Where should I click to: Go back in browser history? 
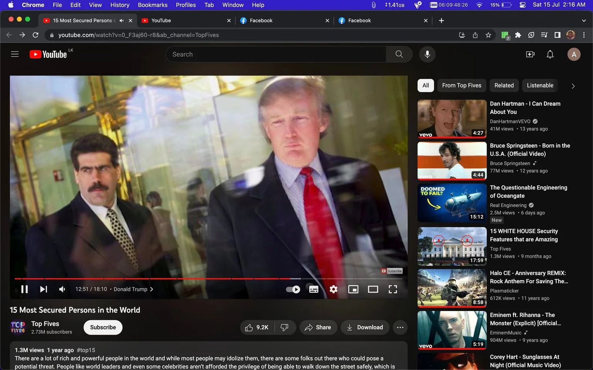tap(9, 35)
